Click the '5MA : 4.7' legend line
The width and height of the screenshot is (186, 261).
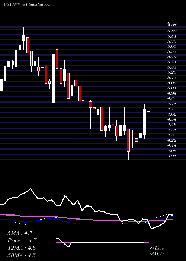pos(20,233)
